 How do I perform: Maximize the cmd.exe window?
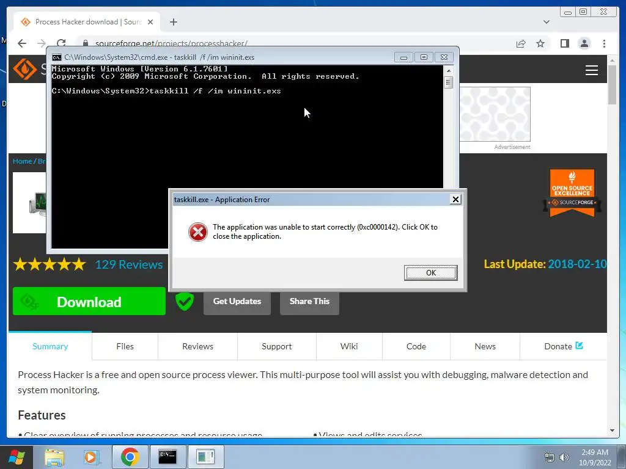(424, 57)
